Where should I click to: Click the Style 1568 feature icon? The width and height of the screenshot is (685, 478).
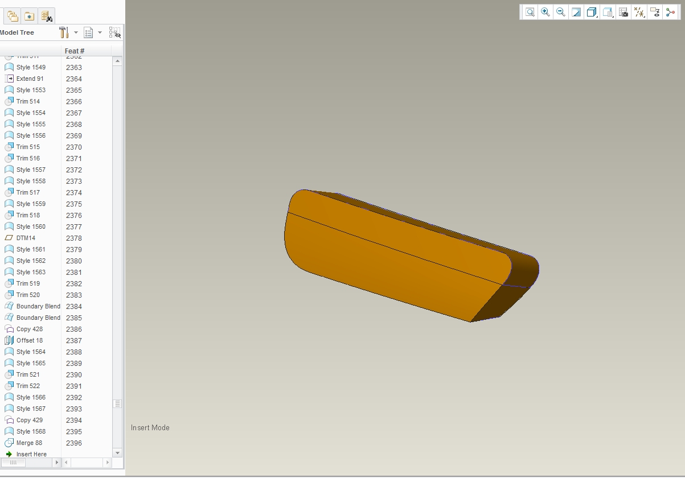(9, 431)
